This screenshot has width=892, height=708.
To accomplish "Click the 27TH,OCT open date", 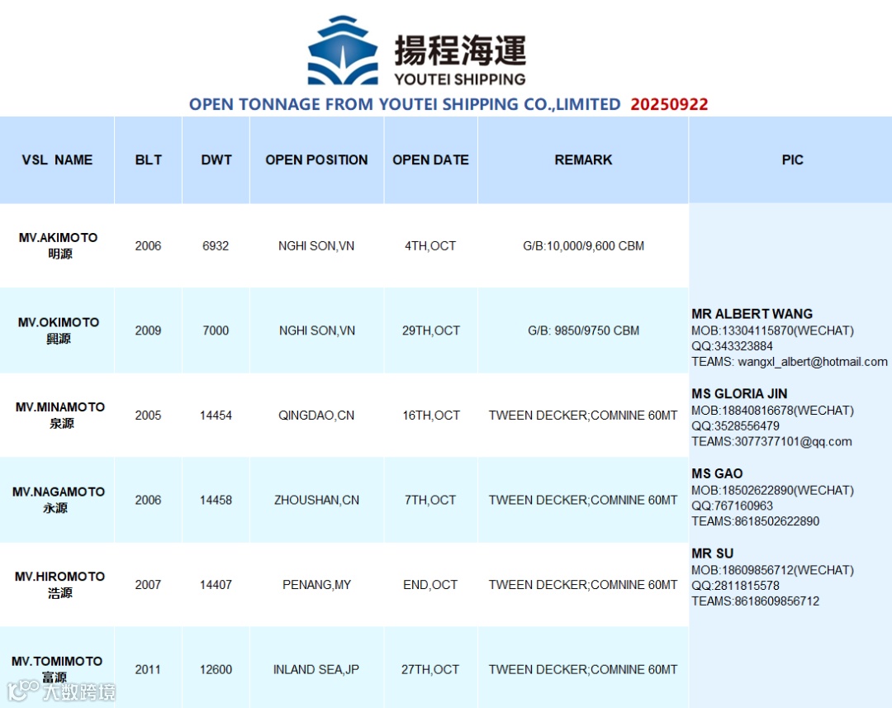I will coord(430,670).
